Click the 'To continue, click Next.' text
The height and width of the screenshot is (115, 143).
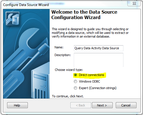(x=68, y=96)
